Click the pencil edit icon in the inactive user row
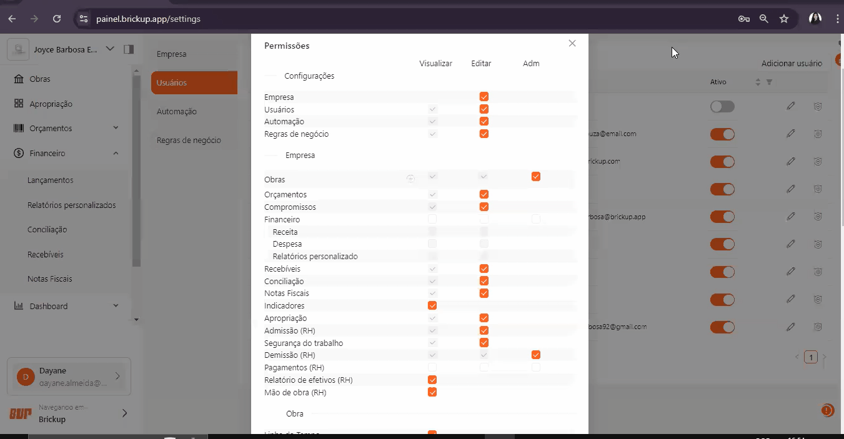844x439 pixels. [791, 106]
